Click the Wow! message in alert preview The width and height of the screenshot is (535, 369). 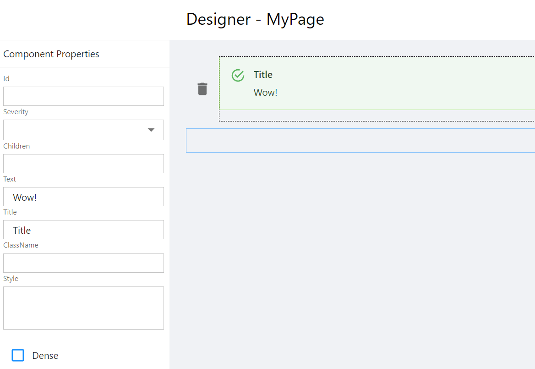click(x=266, y=93)
